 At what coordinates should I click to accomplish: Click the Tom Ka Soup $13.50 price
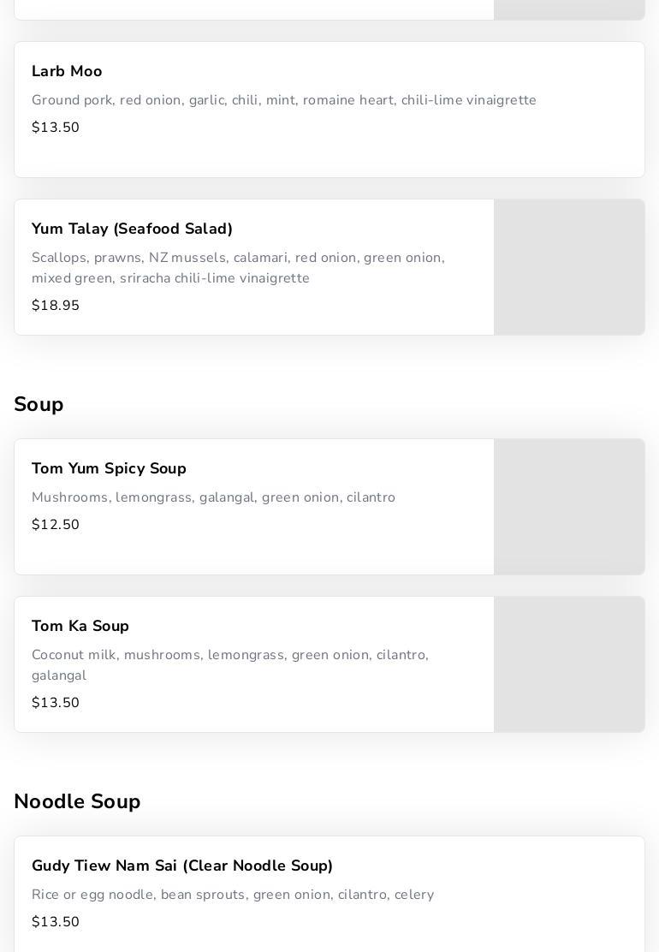[56, 703]
